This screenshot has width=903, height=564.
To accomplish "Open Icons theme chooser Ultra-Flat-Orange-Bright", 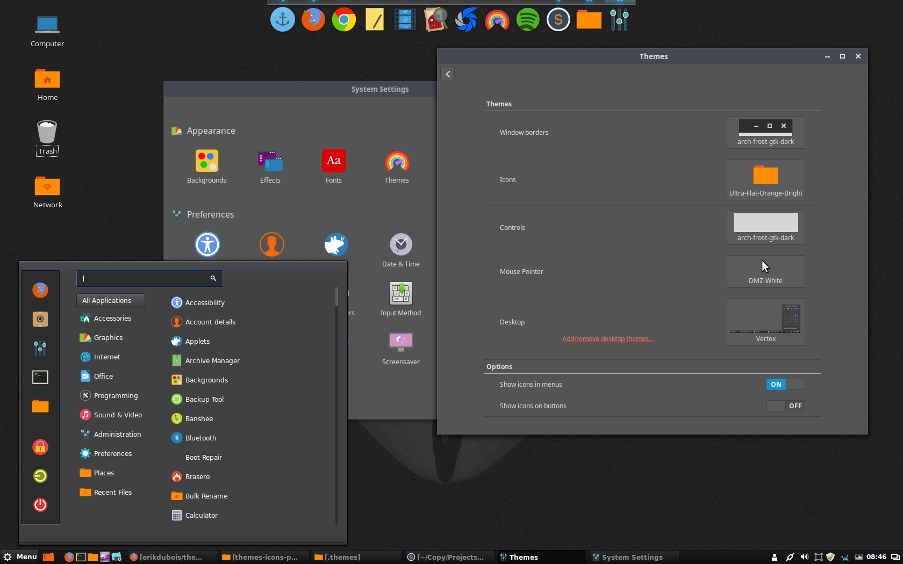I will 765,179.
